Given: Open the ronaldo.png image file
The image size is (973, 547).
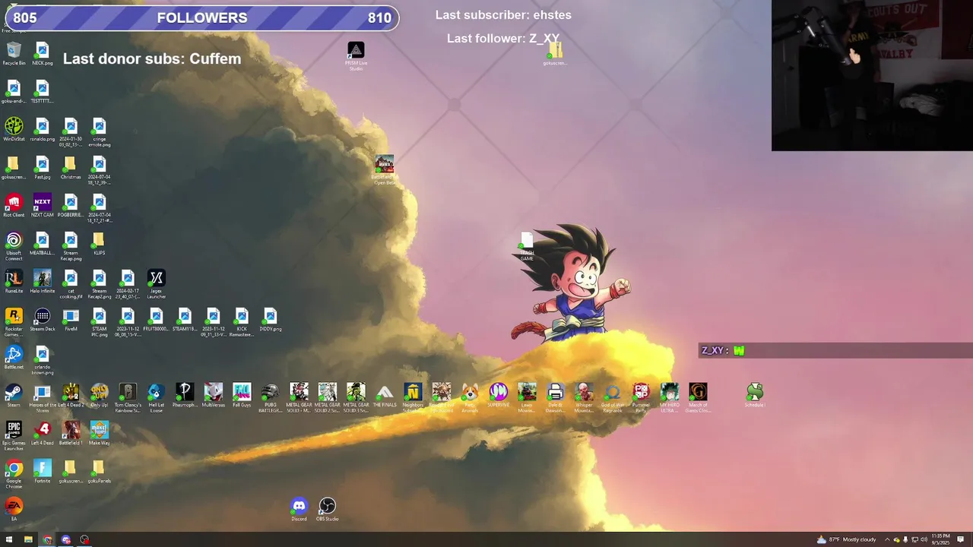Looking at the screenshot, I should pos(42,129).
